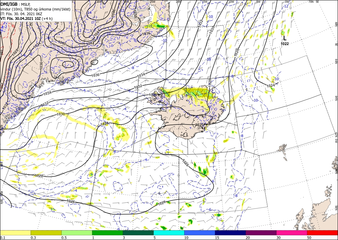Select the 0.5 value on the color scale

(64, 238)
